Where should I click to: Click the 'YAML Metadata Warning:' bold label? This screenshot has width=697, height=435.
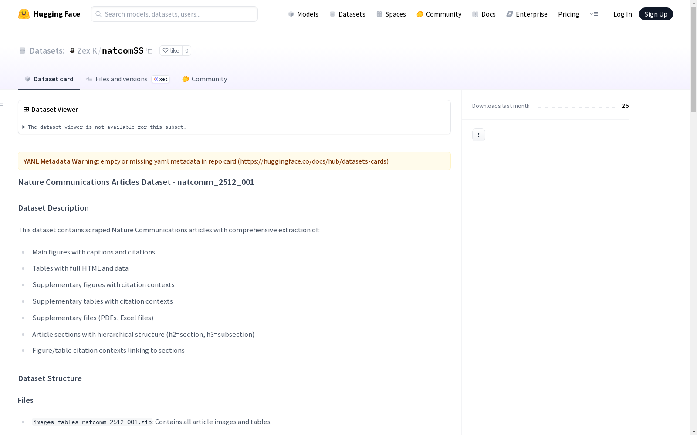click(61, 161)
